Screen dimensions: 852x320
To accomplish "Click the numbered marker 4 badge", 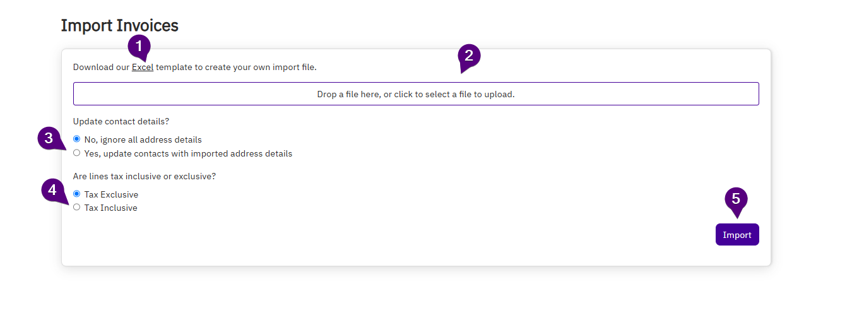I will (53, 190).
